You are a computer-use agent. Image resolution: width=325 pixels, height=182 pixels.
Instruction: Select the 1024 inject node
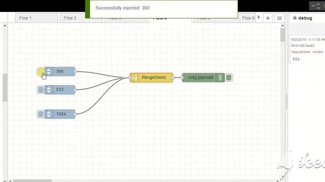click(60, 114)
